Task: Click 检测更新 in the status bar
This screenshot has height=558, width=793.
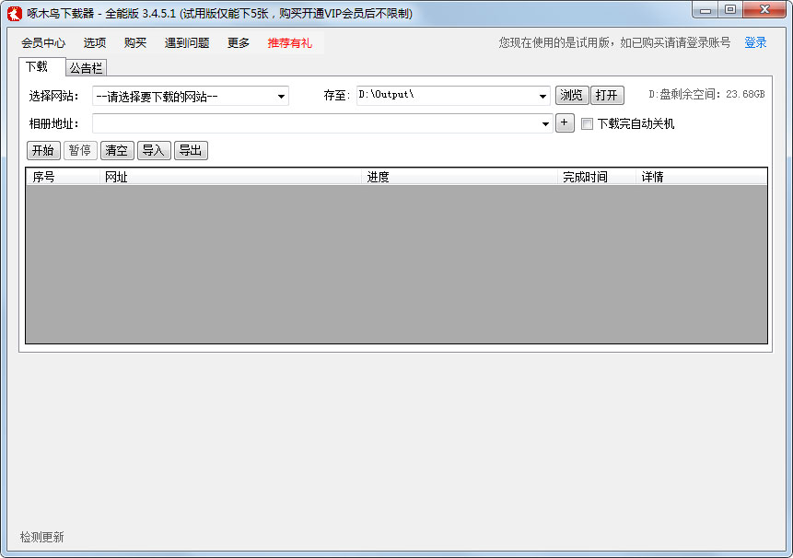Action: point(42,537)
